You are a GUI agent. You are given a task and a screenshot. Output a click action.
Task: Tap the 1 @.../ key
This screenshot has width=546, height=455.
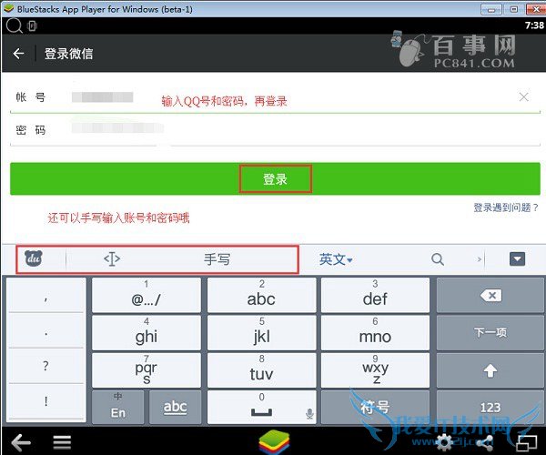click(147, 295)
